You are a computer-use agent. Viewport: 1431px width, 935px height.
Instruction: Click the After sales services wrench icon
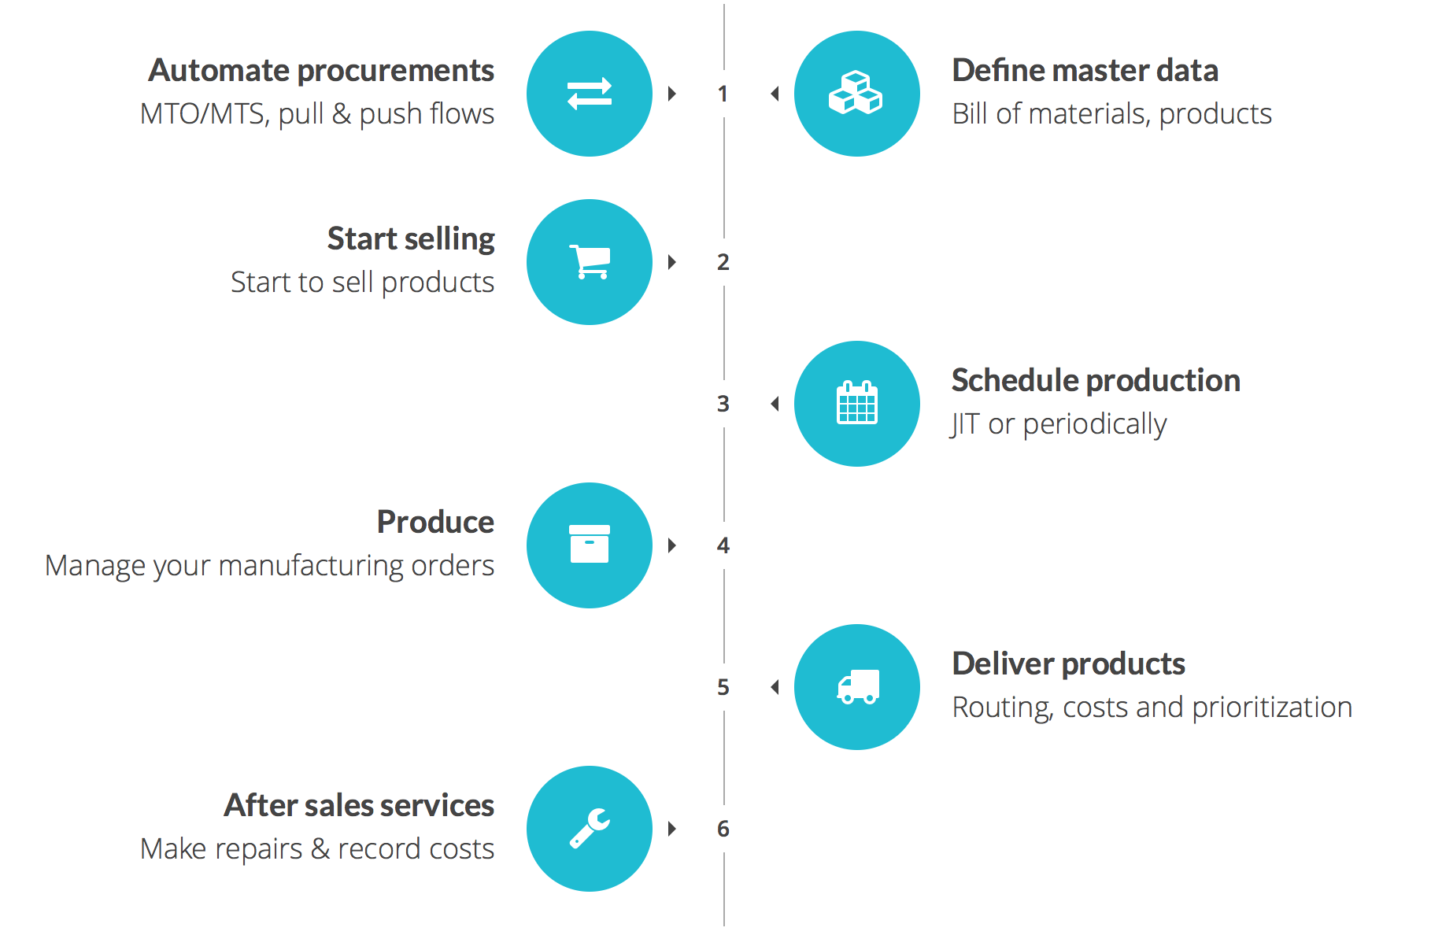point(590,829)
